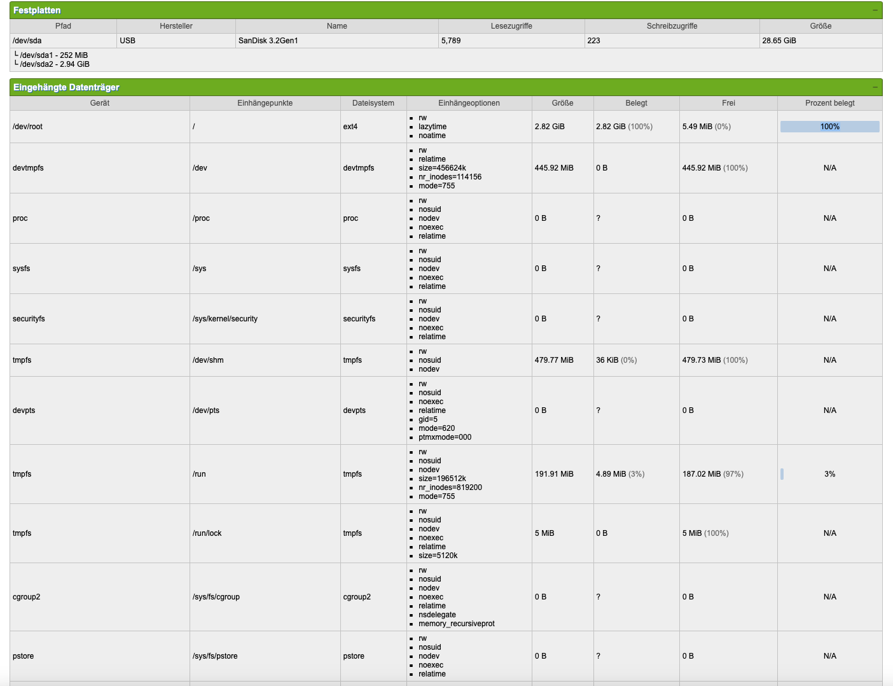Click the noatime mount option
The width and height of the screenshot is (893, 686).
coord(432,136)
